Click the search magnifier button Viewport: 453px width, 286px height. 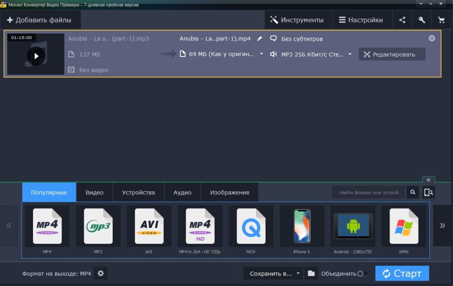413,192
